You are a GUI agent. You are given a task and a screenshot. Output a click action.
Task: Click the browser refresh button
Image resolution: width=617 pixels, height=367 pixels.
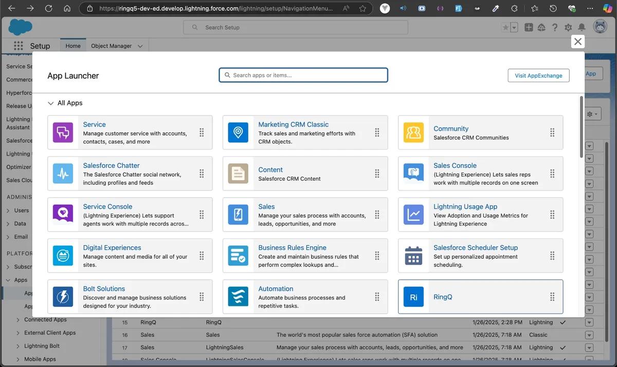(48, 8)
